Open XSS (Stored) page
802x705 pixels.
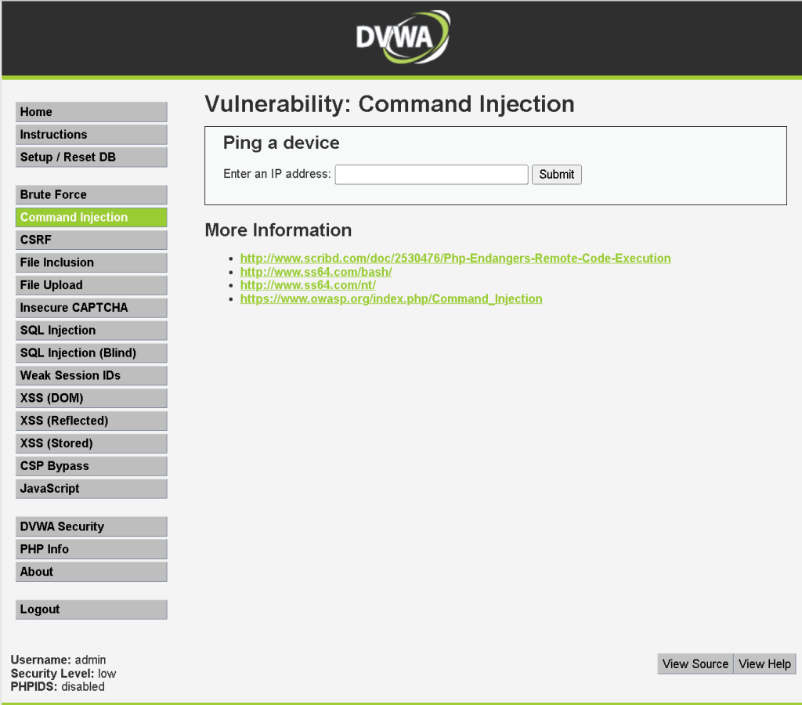point(91,443)
